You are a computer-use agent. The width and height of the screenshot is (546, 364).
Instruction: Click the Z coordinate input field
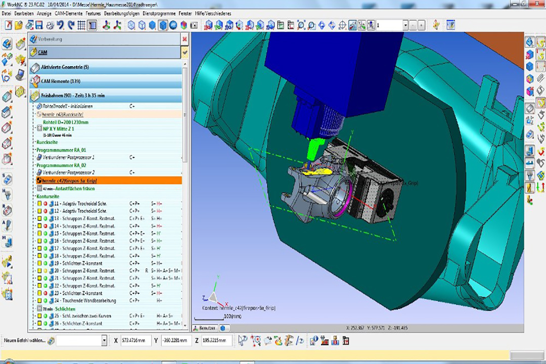(217, 340)
